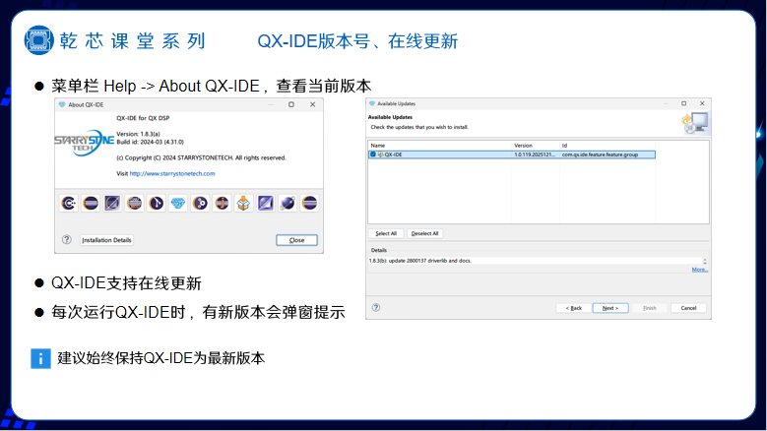Click the More... link under Details
767x431 pixels.
699,270
